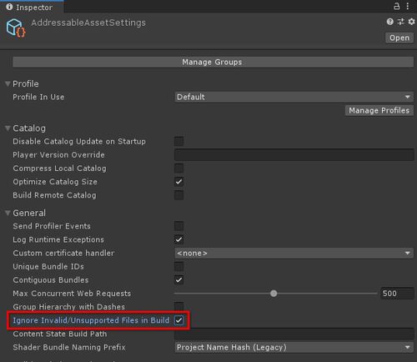
Task: Collapse the Catalog section
Action: [8, 128]
